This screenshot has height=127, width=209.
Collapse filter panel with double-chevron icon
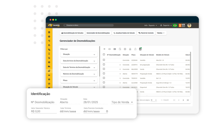pos(104,49)
